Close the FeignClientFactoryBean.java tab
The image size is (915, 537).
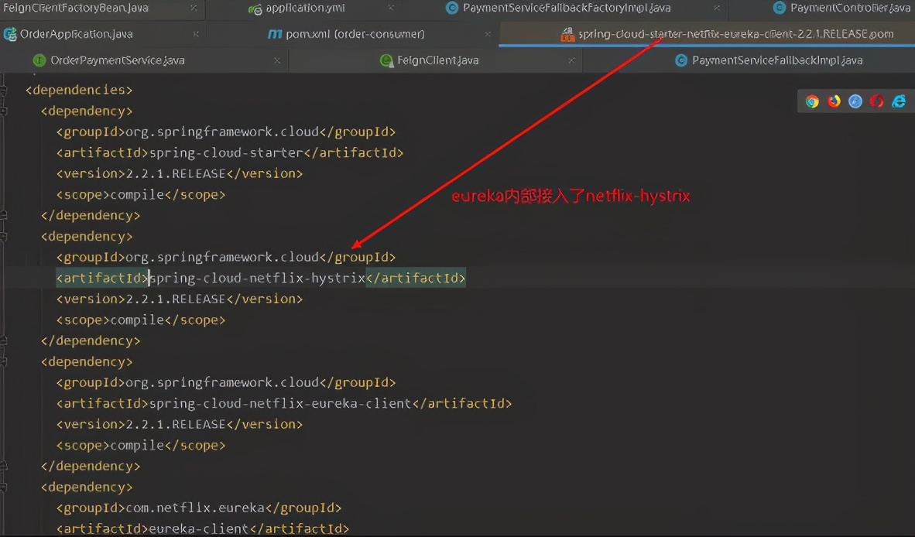point(194,9)
